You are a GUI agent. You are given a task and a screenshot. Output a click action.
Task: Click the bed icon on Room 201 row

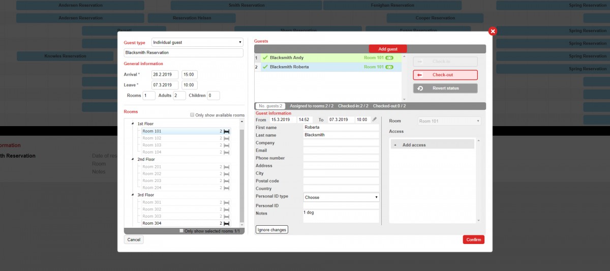(x=227, y=167)
